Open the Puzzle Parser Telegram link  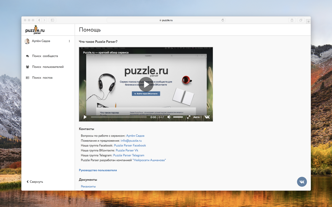pyautogui.click(x=129, y=155)
